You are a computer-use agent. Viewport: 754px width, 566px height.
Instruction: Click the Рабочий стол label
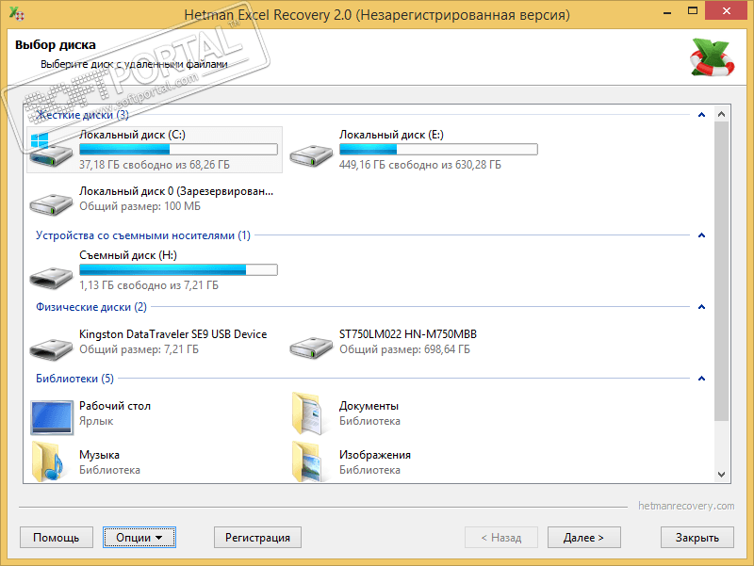pos(115,406)
